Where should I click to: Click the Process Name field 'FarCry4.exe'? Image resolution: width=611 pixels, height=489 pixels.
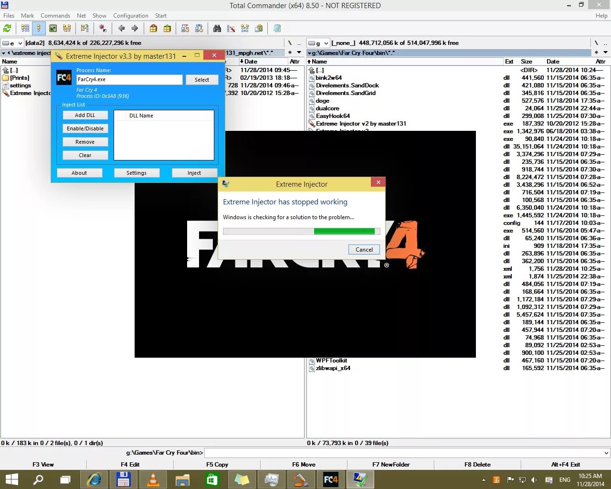click(x=129, y=80)
